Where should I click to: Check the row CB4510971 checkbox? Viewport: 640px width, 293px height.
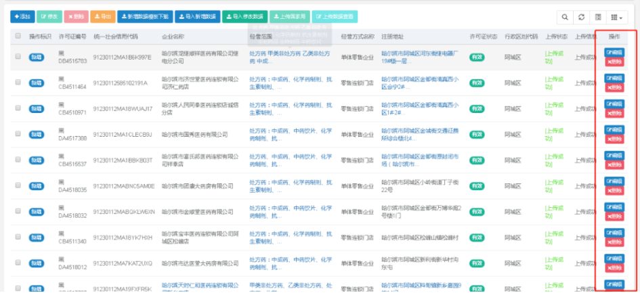pyautogui.click(x=18, y=108)
